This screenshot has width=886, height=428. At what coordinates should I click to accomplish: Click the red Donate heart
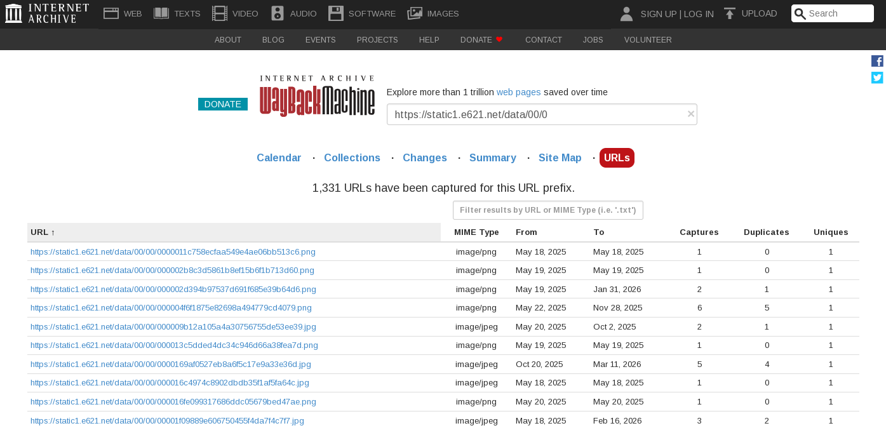pos(499,39)
